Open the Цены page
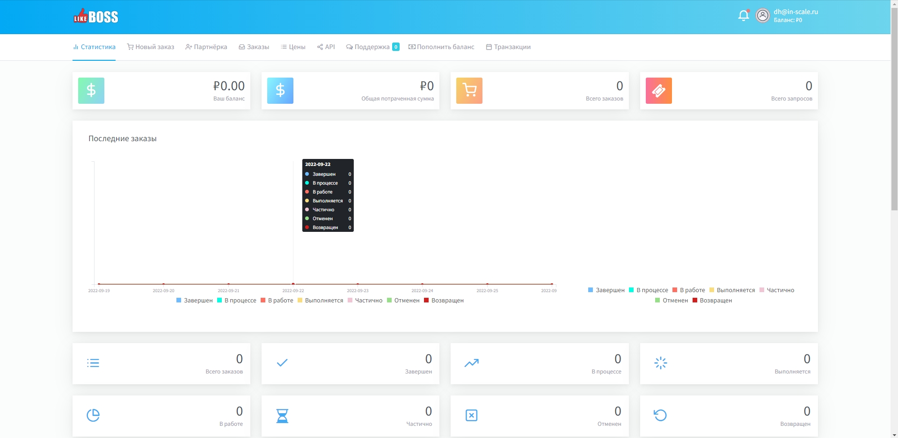 (293, 47)
